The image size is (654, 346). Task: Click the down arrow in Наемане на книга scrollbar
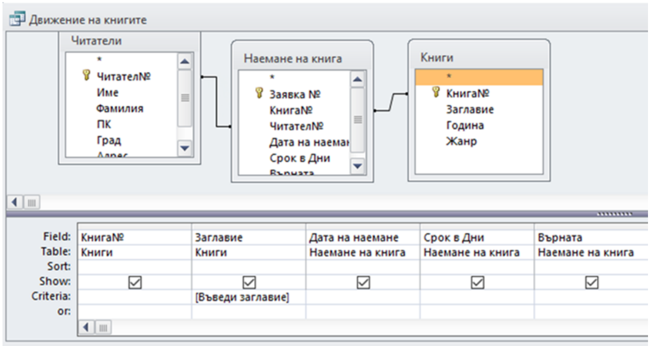358,166
